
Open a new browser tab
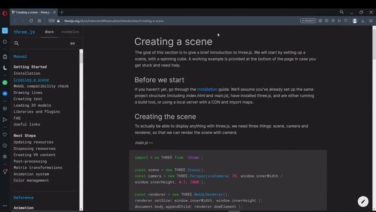pos(62,12)
